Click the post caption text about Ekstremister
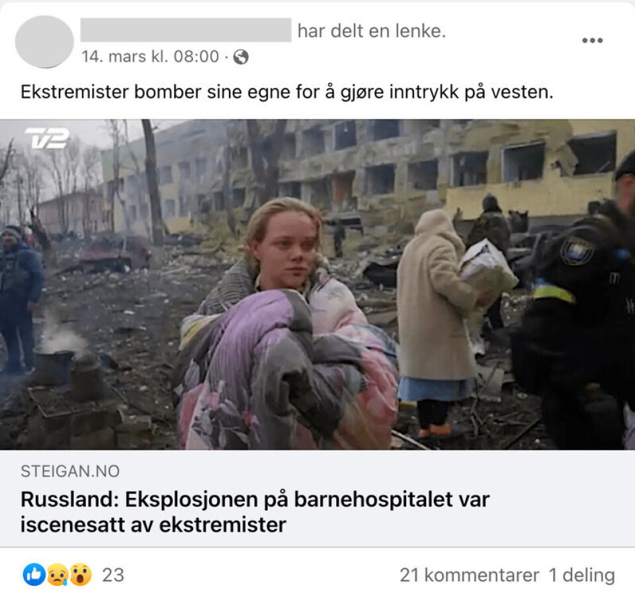 286,92
